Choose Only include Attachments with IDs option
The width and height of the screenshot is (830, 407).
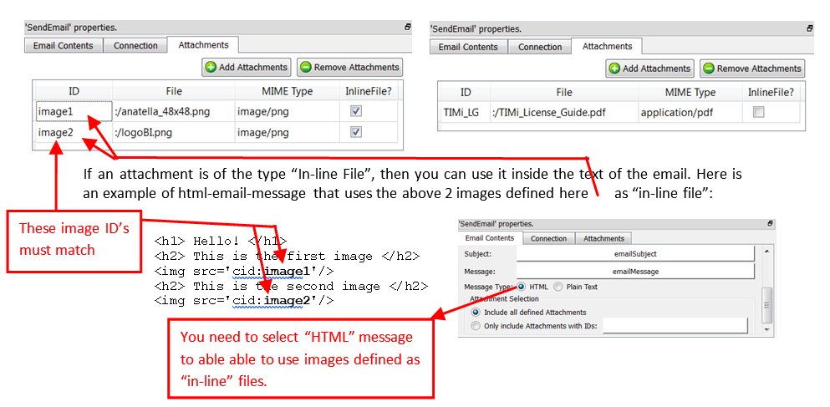[476, 326]
